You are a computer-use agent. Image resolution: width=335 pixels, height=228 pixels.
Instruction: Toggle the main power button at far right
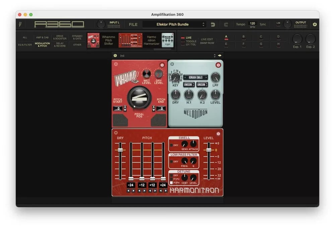pyautogui.click(x=315, y=24)
